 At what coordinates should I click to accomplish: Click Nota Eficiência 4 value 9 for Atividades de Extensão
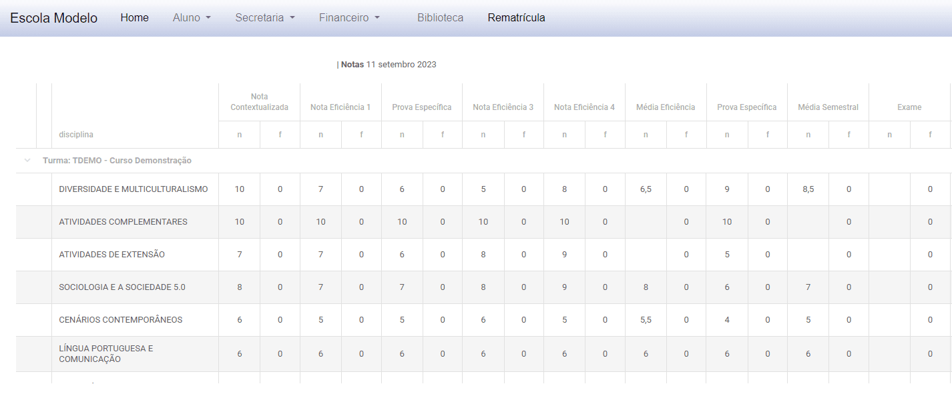coord(564,255)
